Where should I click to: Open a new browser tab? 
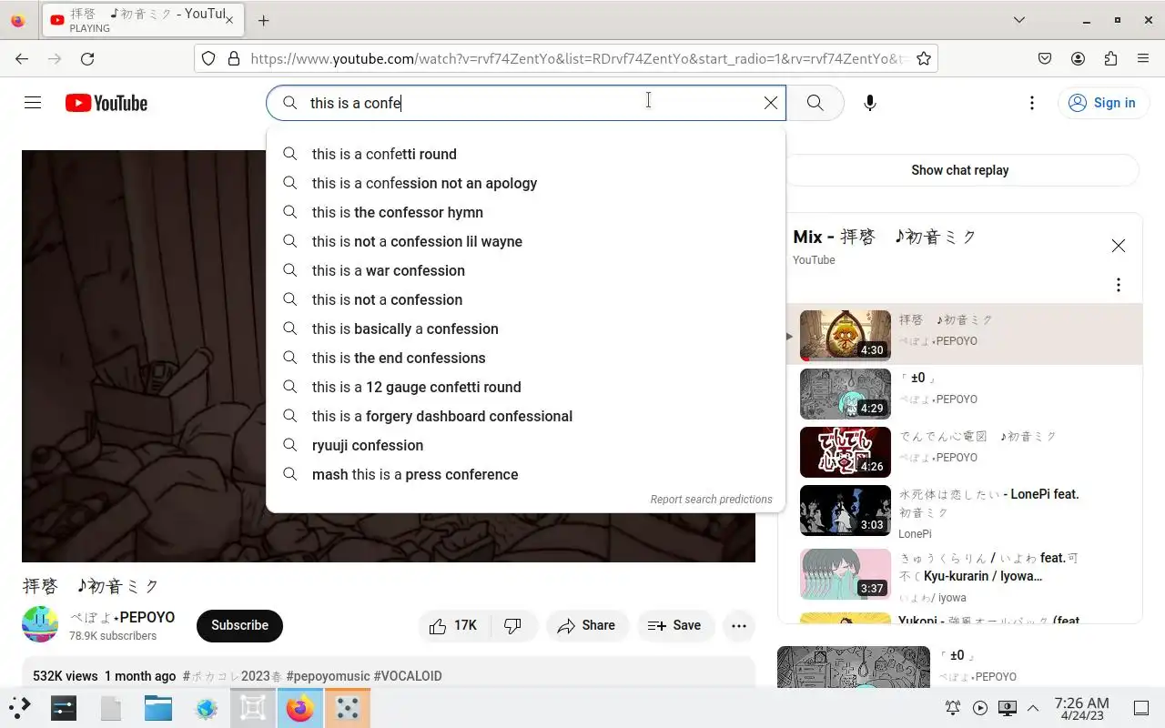(x=263, y=20)
